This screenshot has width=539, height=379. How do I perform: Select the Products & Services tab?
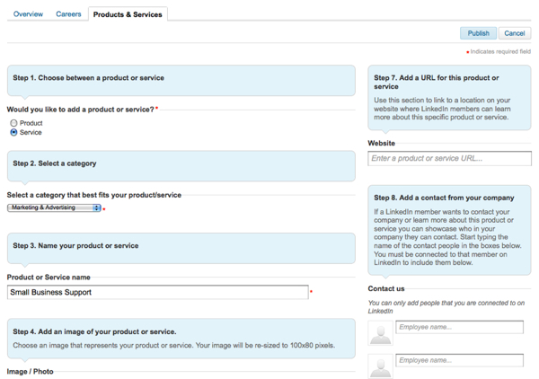128,14
